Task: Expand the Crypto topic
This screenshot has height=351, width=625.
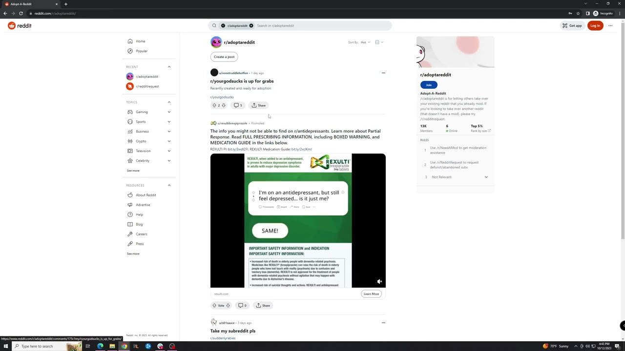Action: [169, 141]
